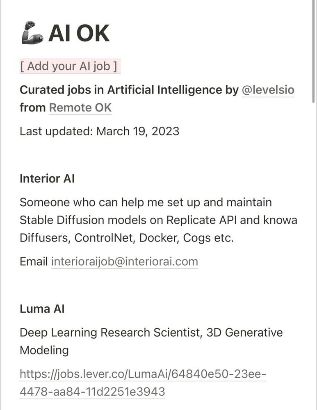Open the Remote OK link

coord(80,107)
